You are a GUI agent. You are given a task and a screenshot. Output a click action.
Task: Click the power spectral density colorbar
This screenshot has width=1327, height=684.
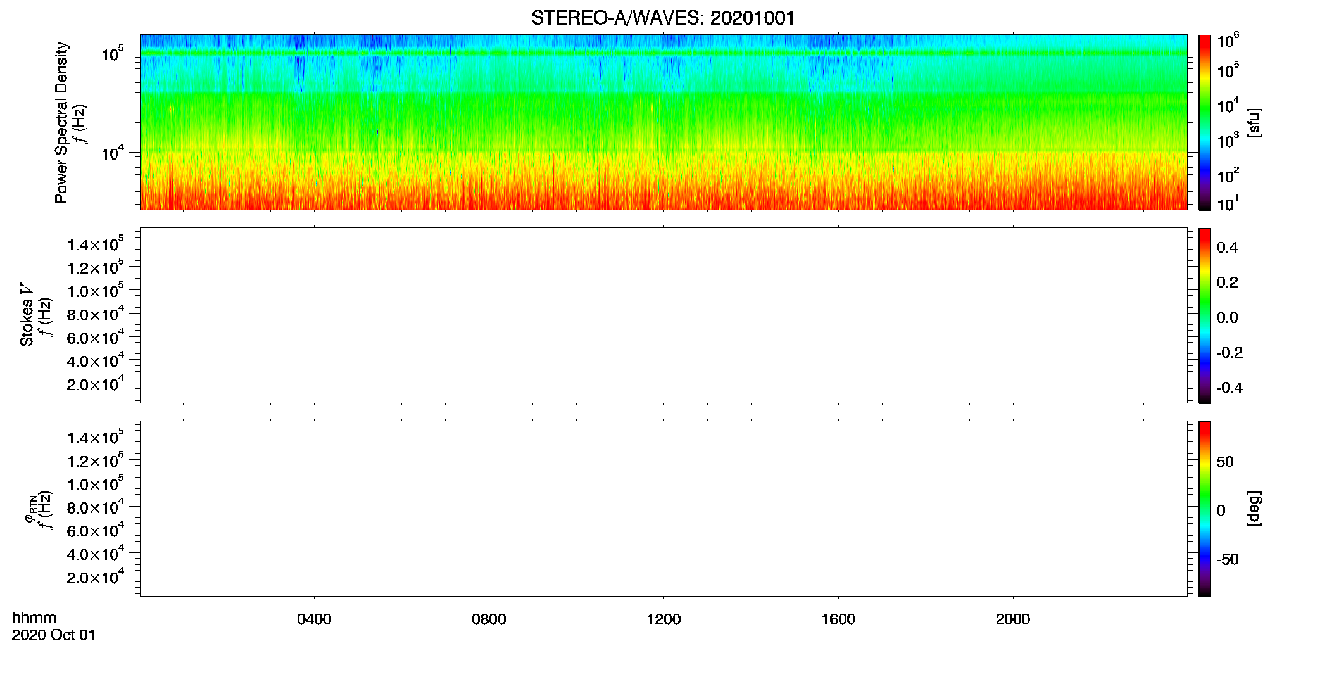coord(1205,122)
